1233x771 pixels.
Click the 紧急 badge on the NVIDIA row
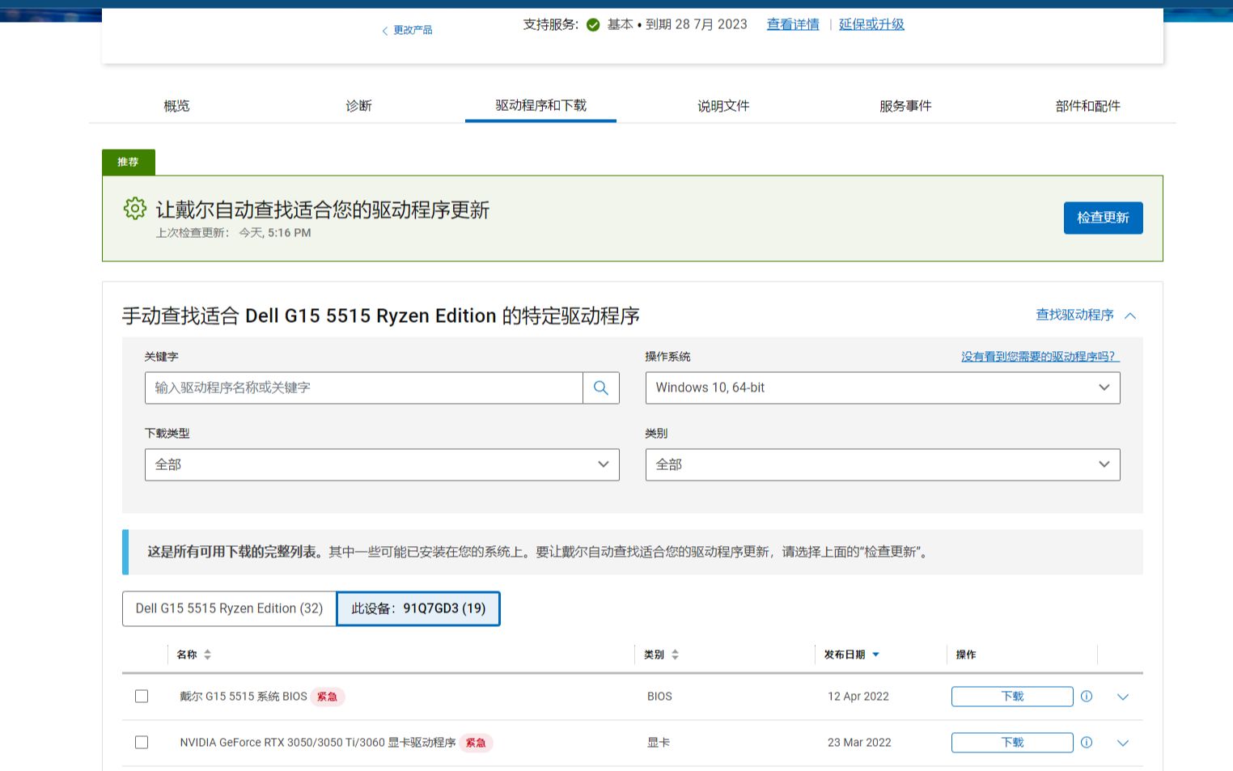476,743
